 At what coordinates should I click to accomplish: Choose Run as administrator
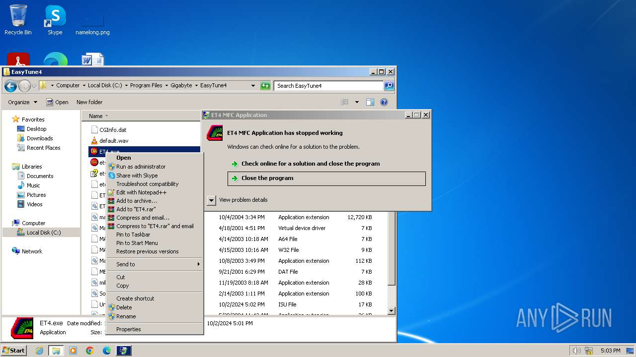155,167
